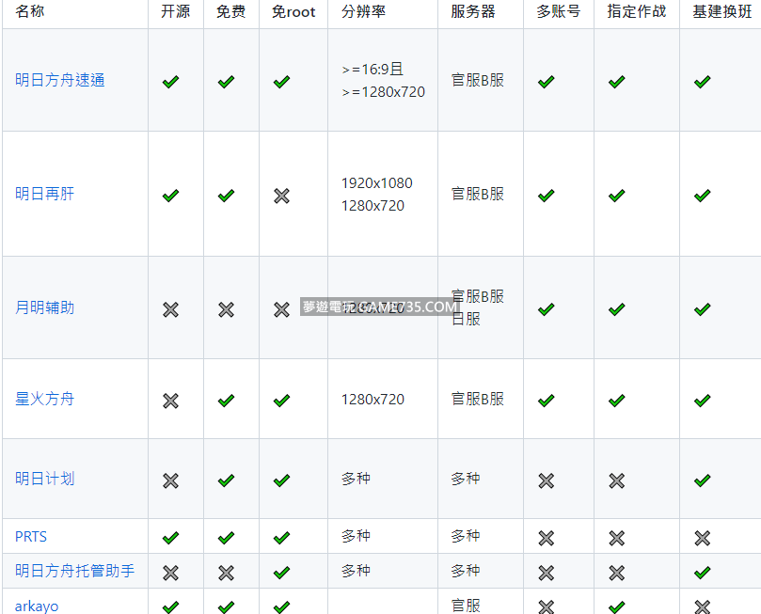Click the 基建换班 column header
The image size is (761, 614).
click(720, 12)
